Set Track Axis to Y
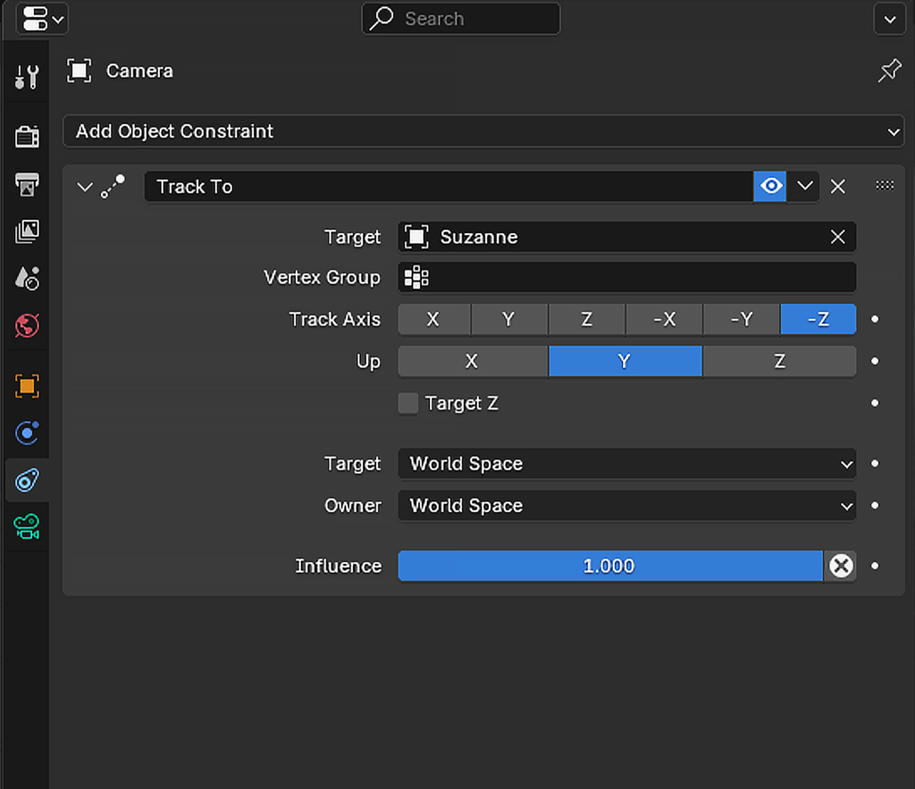The width and height of the screenshot is (915, 789). pos(508,319)
